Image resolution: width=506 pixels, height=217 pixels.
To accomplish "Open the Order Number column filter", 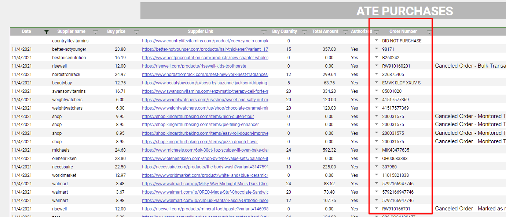I will (429, 32).
